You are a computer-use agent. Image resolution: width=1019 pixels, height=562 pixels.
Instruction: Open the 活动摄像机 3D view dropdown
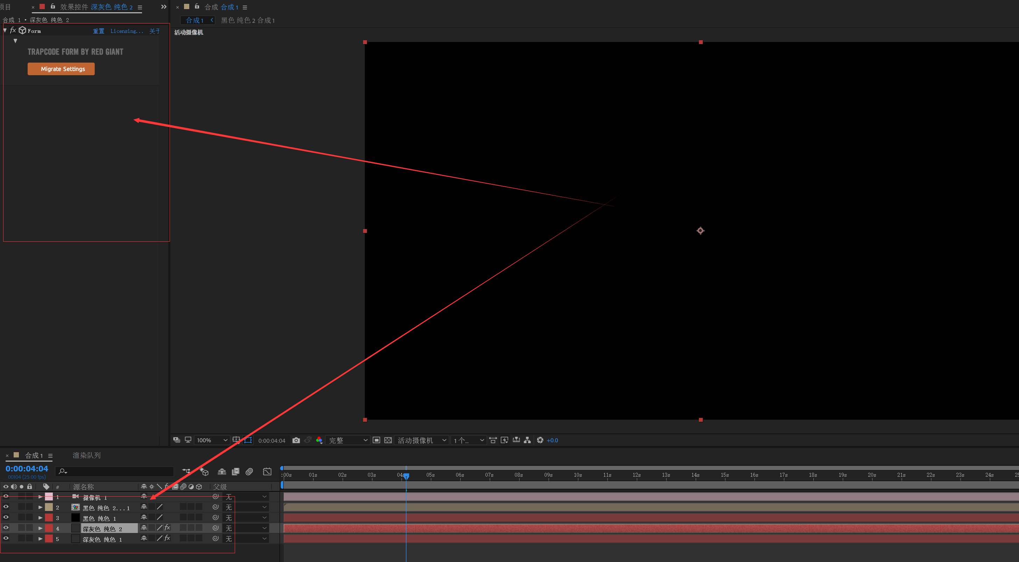coord(422,440)
